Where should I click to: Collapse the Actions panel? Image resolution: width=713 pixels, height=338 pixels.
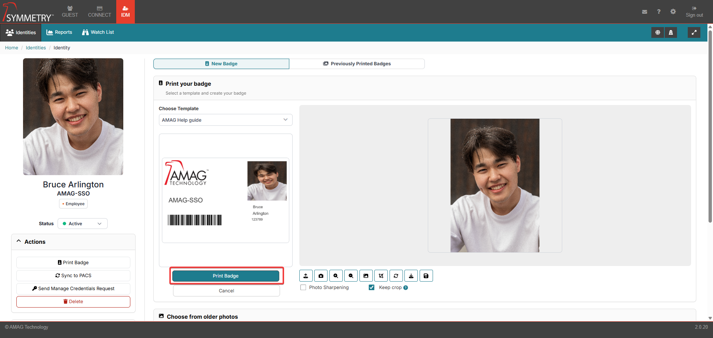coord(19,242)
